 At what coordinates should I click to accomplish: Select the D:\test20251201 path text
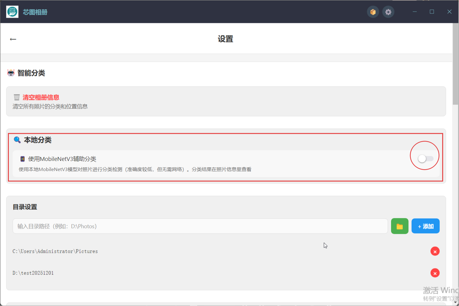pyautogui.click(x=33, y=273)
